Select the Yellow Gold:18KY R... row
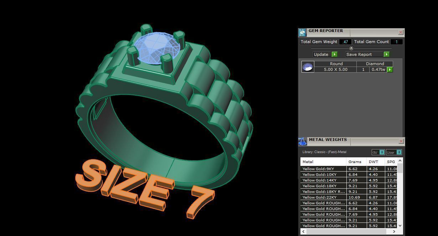438x236 pixels. point(349,192)
